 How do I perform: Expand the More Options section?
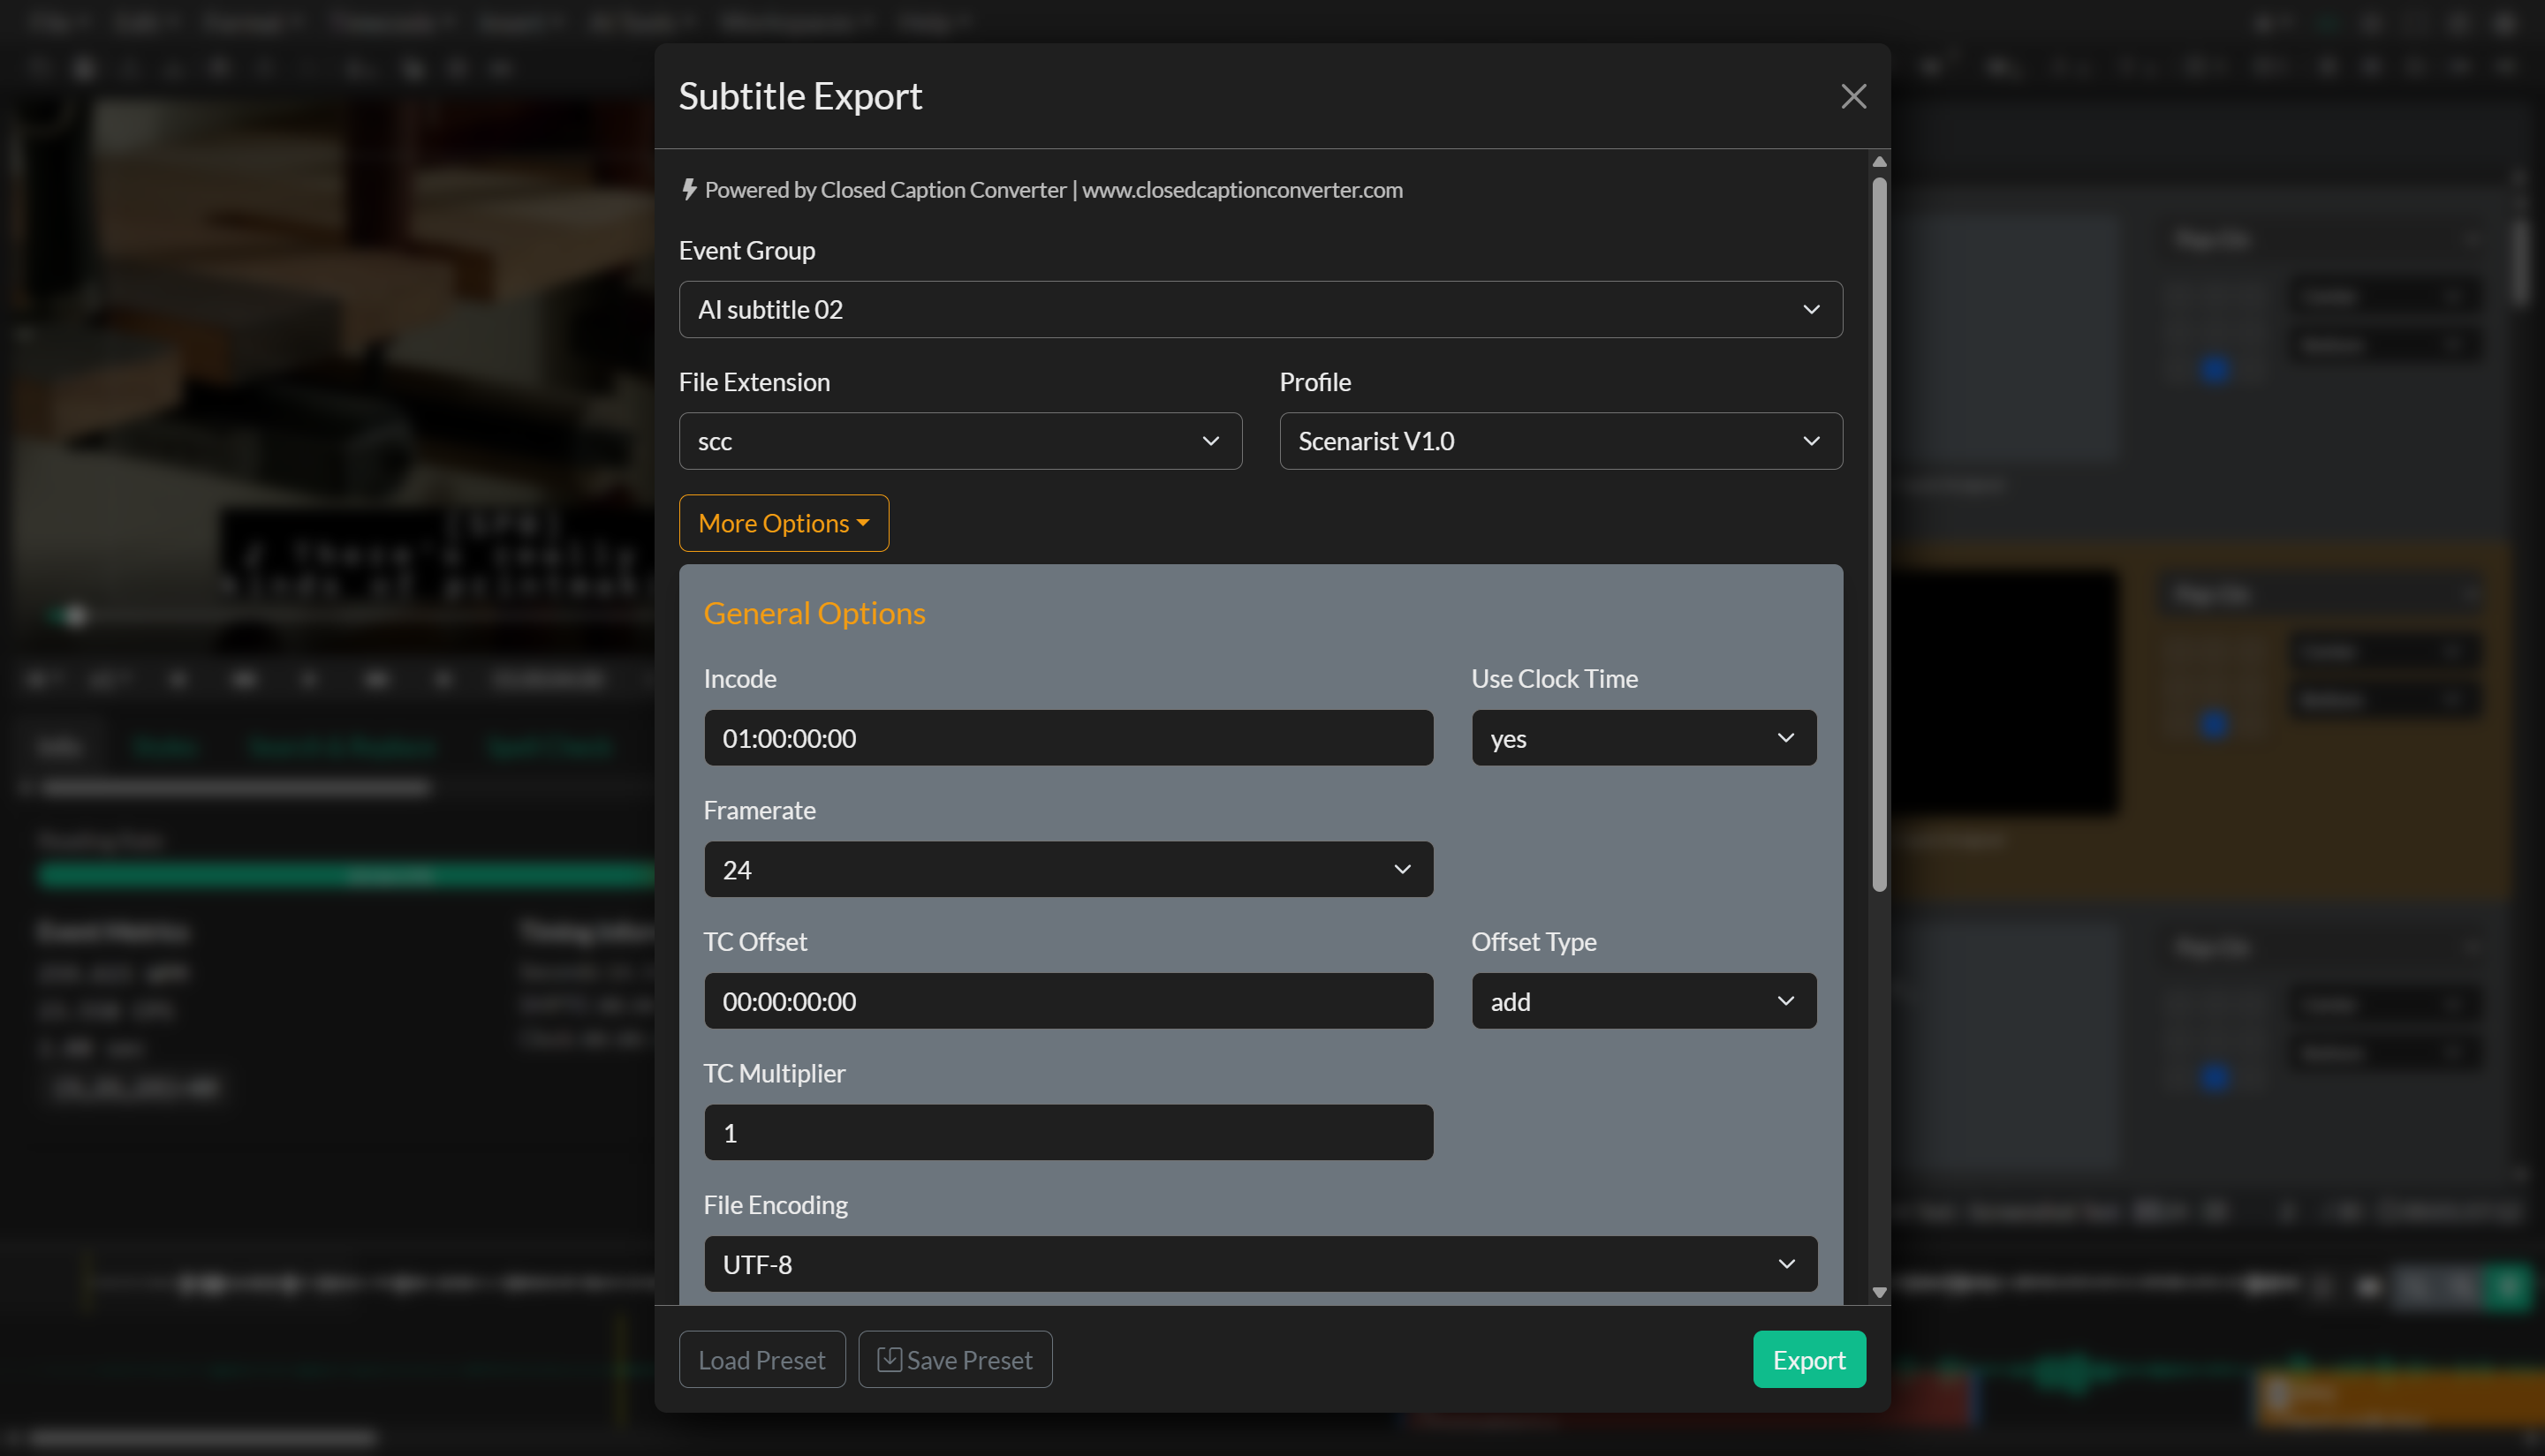coord(784,523)
